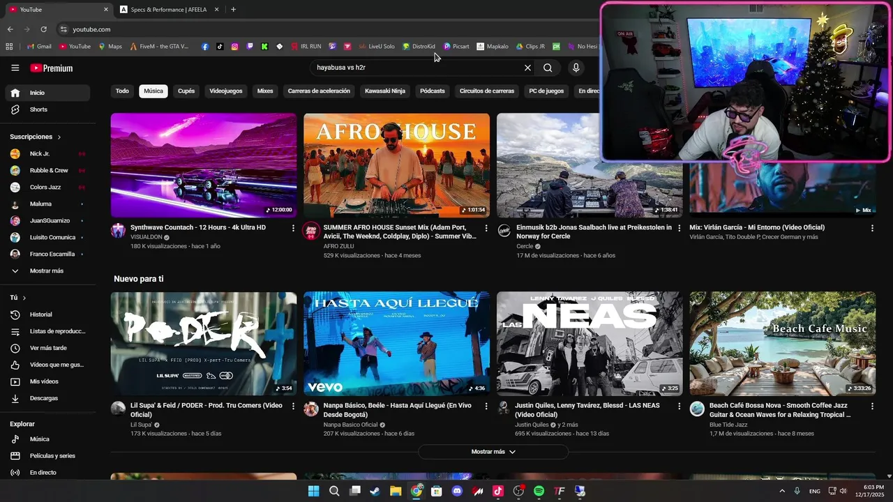Click the YouTube Premium logo
The image size is (893, 502).
pyautogui.click(x=52, y=68)
